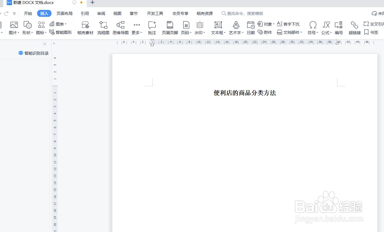Attach a file with 附件

(x=265, y=32)
